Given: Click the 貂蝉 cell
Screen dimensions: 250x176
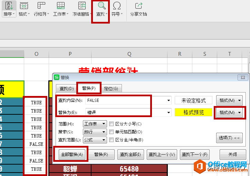Looking at the screenshot, I should point(70,169).
